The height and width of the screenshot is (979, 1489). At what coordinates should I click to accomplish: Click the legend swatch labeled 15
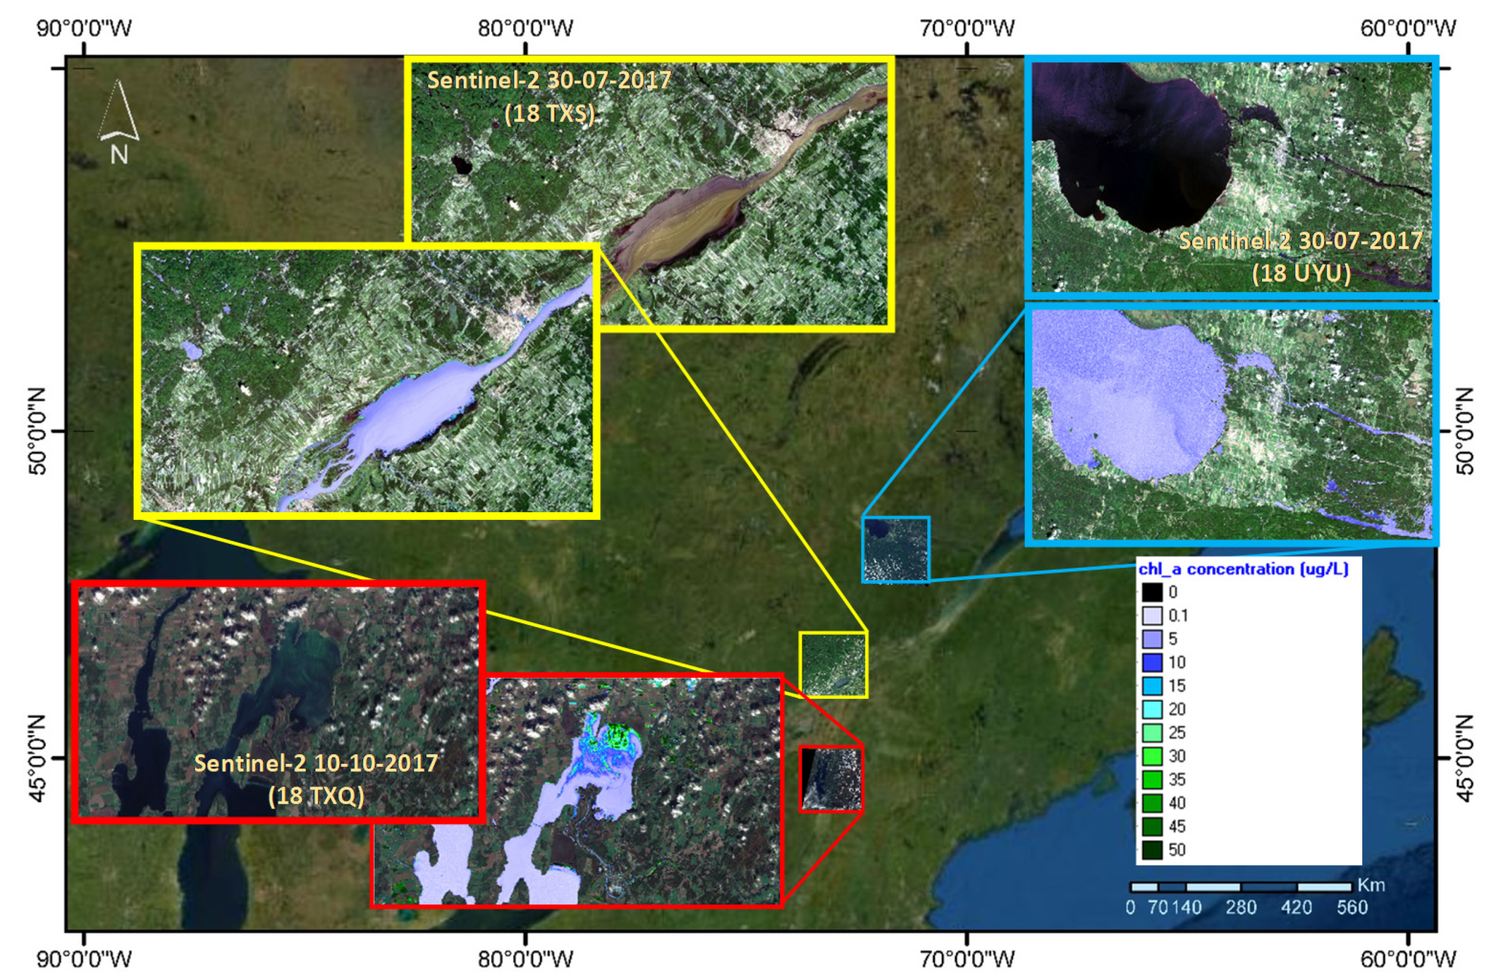(x=1153, y=686)
